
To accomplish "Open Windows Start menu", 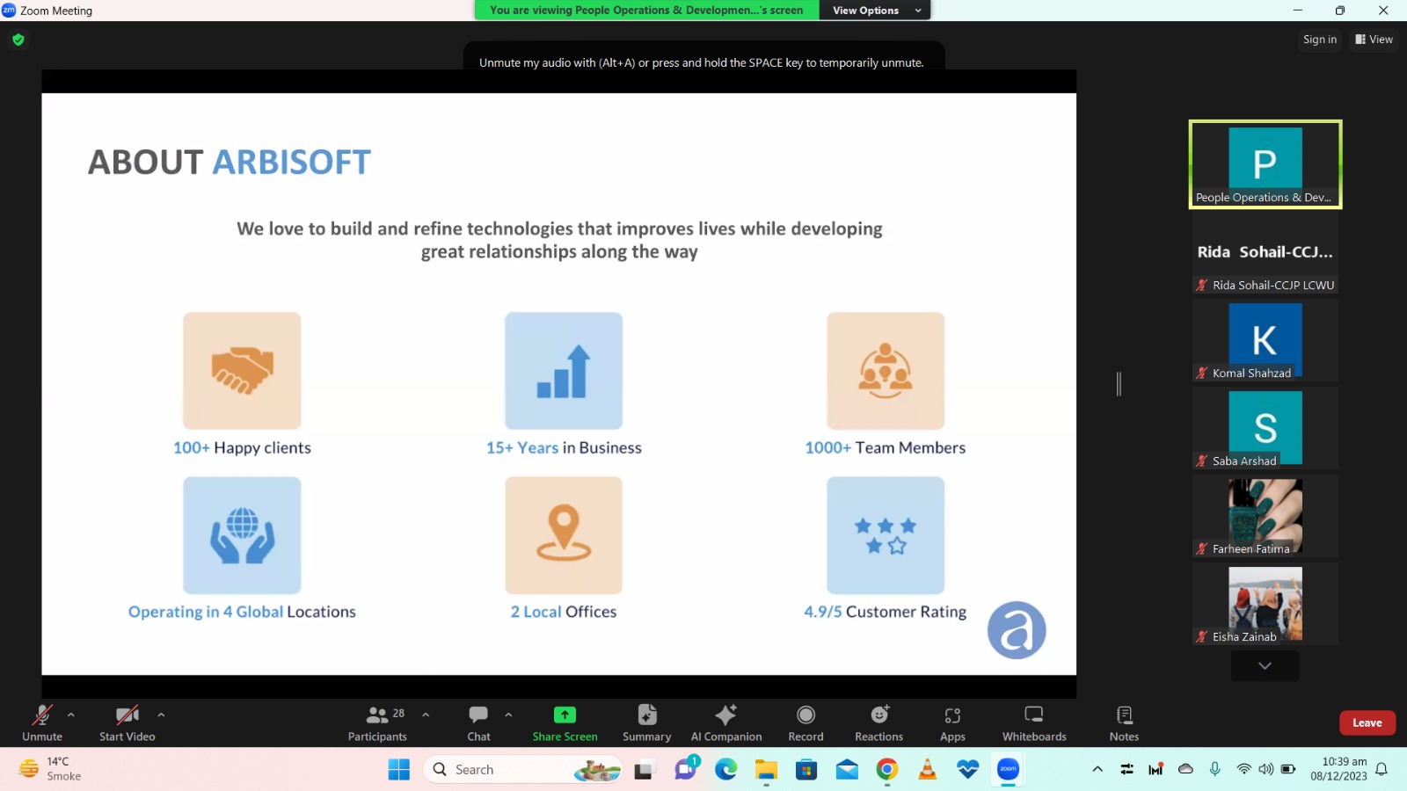I will click(x=399, y=770).
